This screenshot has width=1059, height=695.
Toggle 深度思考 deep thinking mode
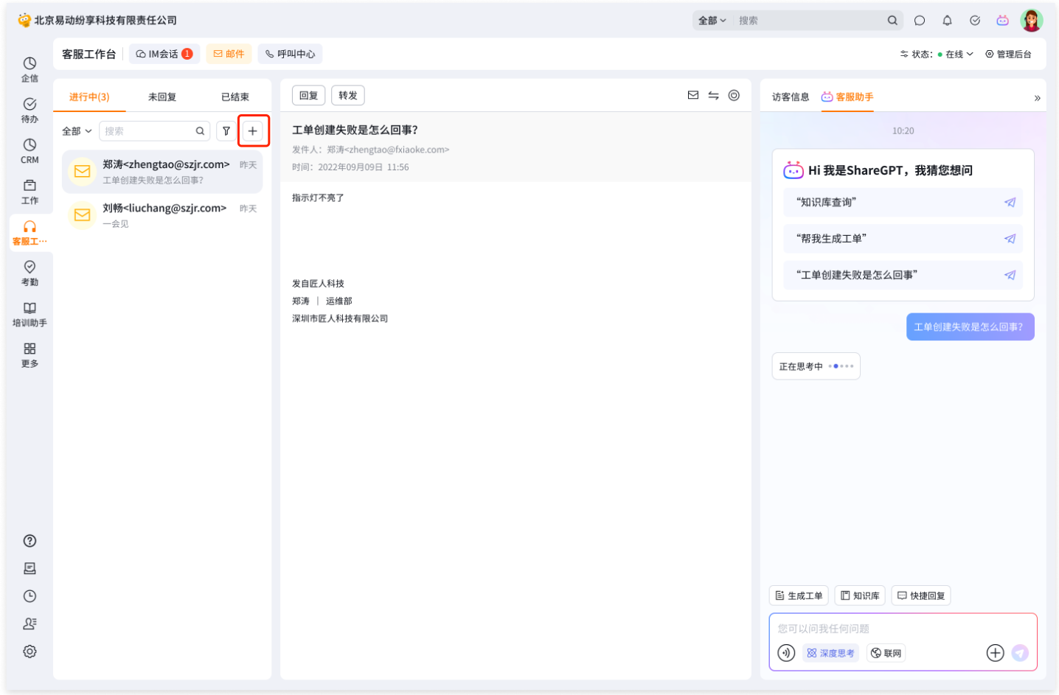point(830,653)
